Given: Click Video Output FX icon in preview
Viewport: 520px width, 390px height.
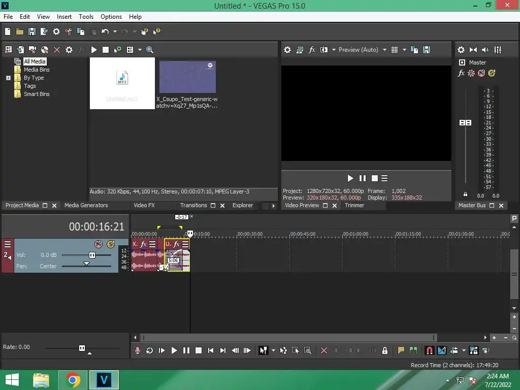Looking at the screenshot, I should (x=312, y=50).
